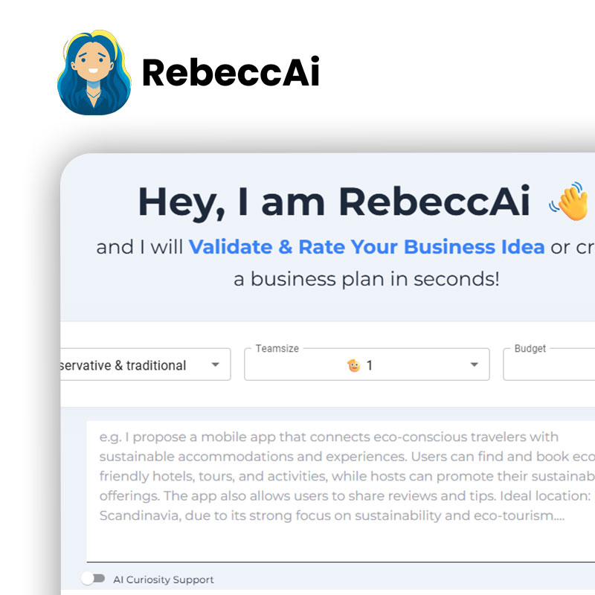Click the RebeccAi avatar logo
This screenshot has height=595, width=595.
94,72
